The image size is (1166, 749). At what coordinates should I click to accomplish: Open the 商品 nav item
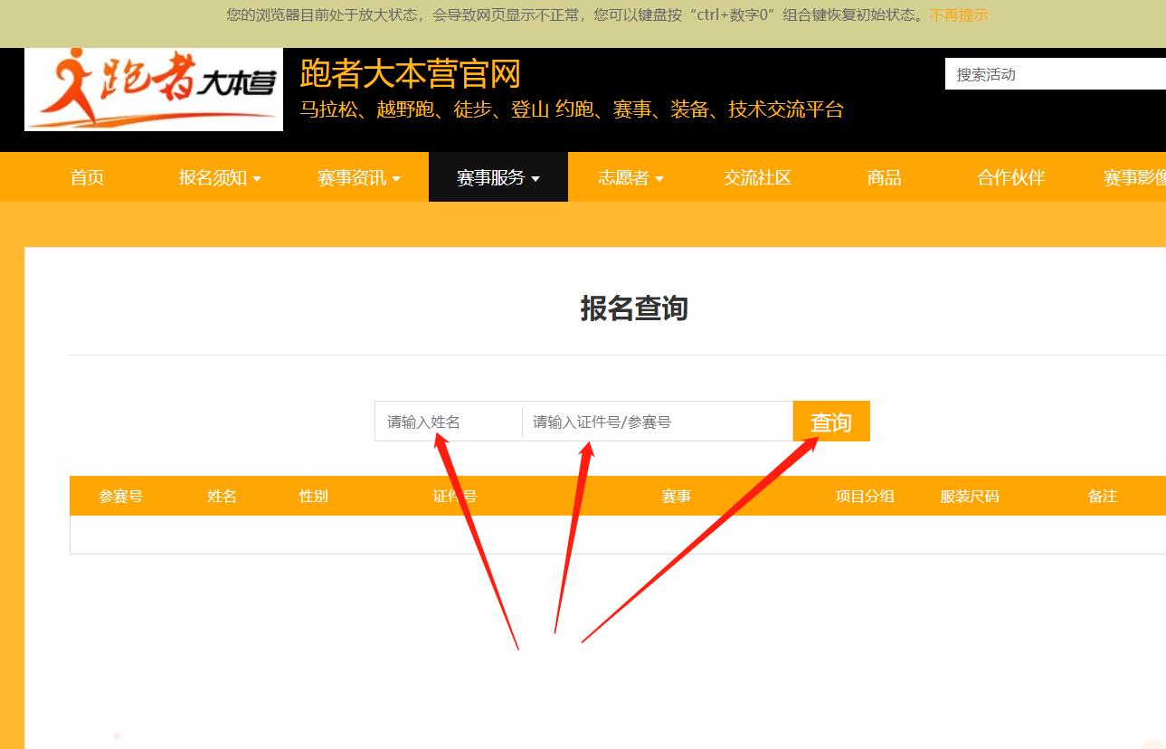[x=884, y=177]
